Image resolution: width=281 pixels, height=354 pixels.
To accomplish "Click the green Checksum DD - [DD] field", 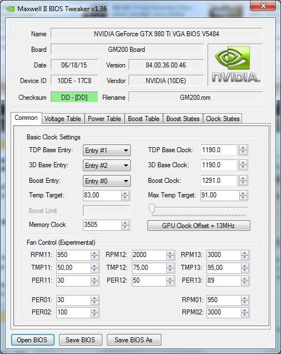I will 75,97.
